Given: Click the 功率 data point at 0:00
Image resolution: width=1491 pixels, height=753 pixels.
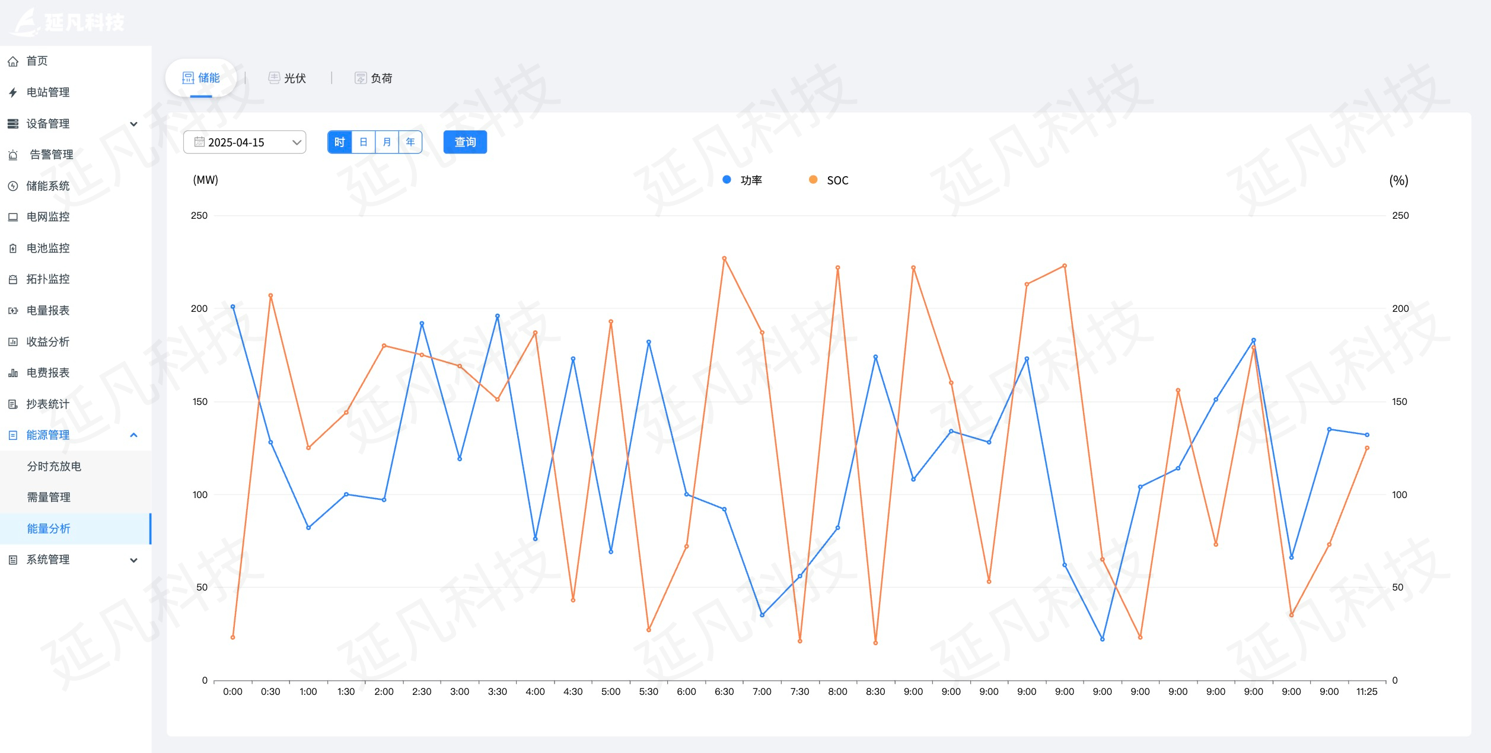Looking at the screenshot, I should [x=232, y=307].
